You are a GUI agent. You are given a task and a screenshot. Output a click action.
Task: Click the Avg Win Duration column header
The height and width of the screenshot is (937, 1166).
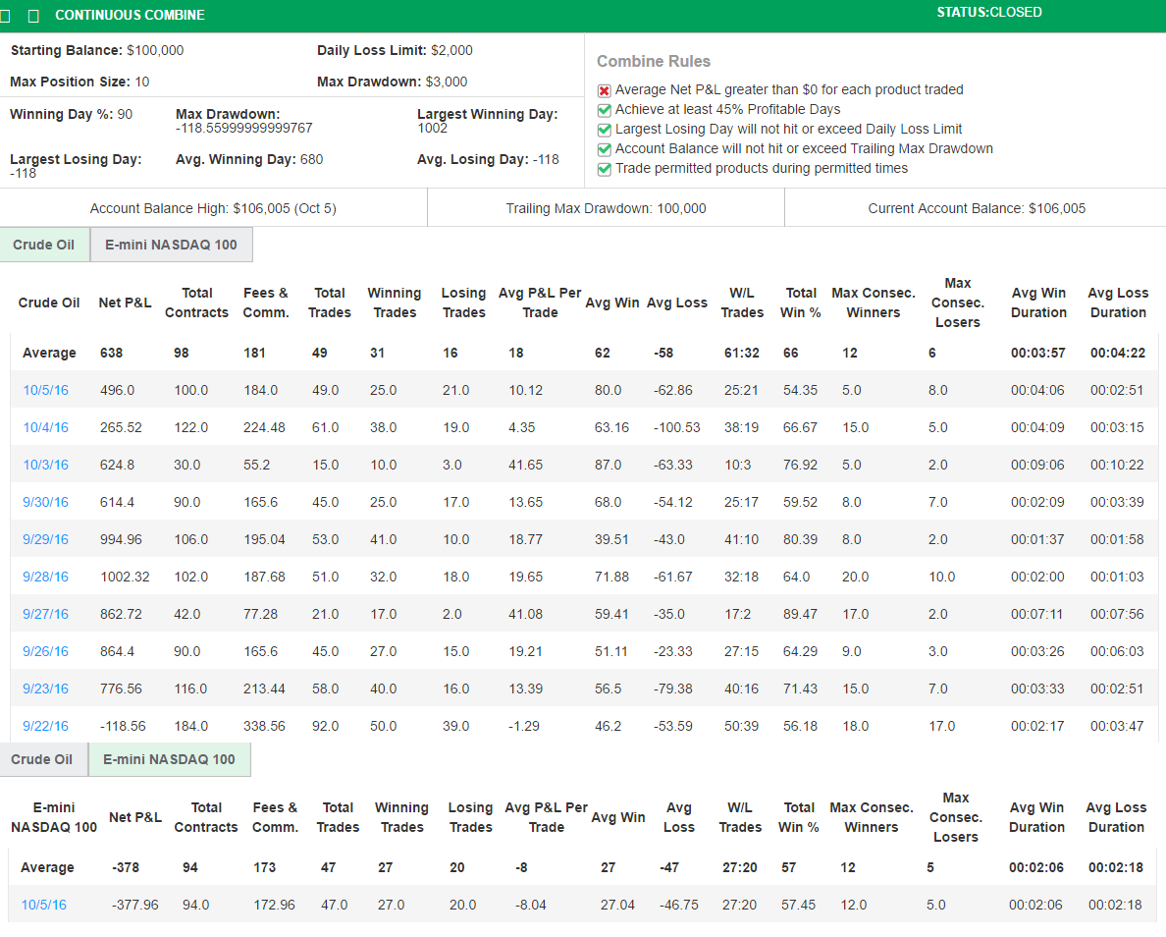1038,303
